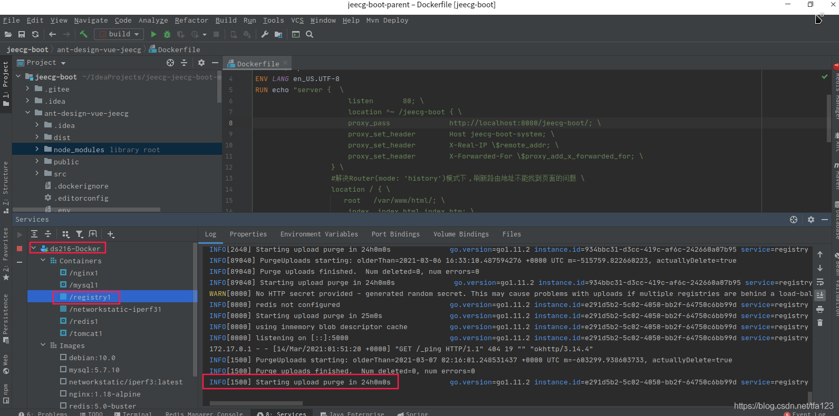Viewport: 839px width, 416px height.
Task: Expand the src folder in Project tree
Action: point(37,174)
